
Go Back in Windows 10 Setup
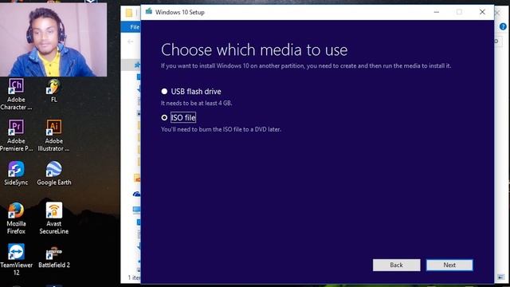[x=397, y=265]
